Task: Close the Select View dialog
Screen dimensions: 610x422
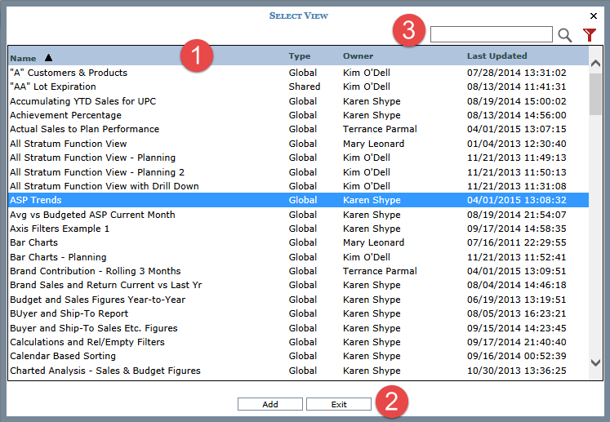Action: [594, 16]
